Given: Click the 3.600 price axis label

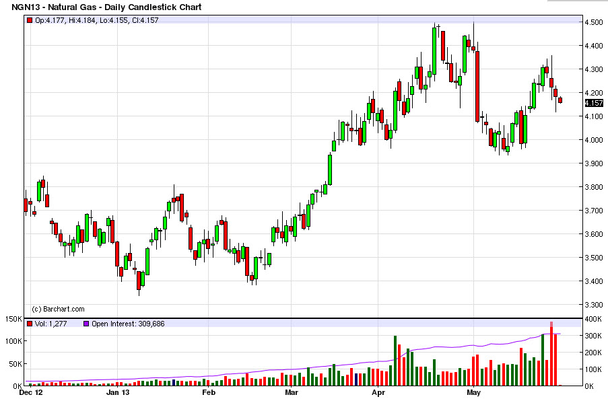Looking at the screenshot, I should (594, 234).
